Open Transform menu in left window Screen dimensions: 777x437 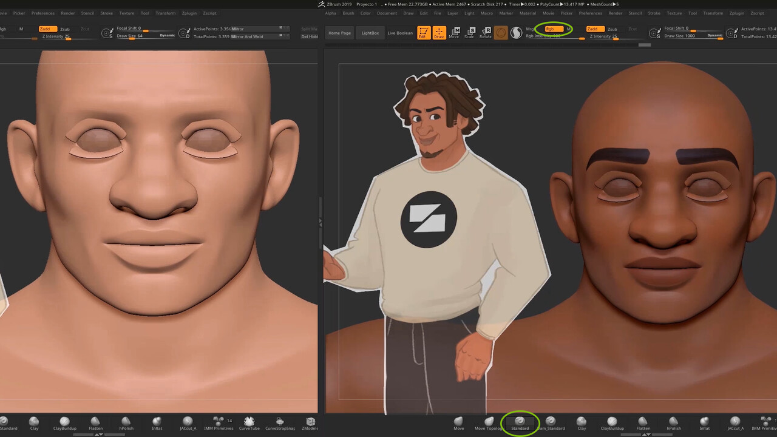[166, 13]
